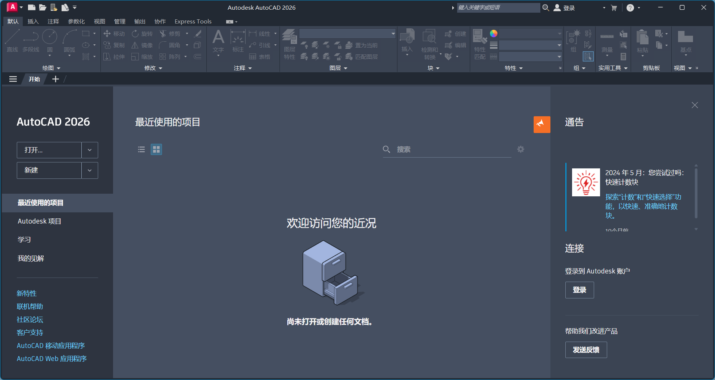Click the AutoCAD application logo button
The image size is (715, 380).
pyautogui.click(x=12, y=7)
